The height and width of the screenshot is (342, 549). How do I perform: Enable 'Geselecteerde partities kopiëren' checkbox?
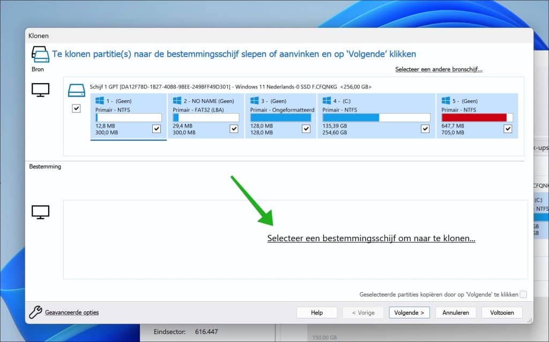(523, 294)
